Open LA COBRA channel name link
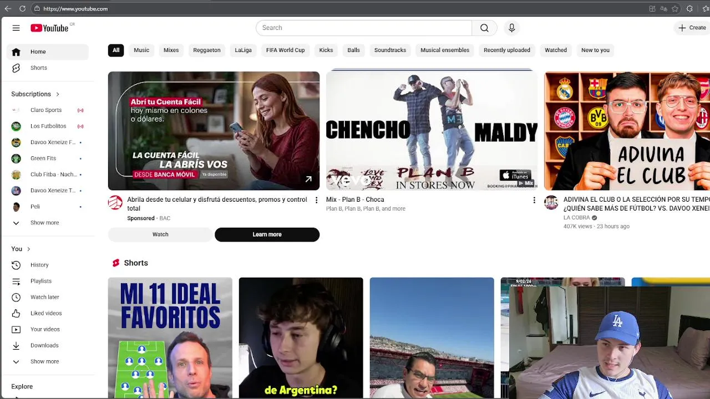 (x=576, y=218)
